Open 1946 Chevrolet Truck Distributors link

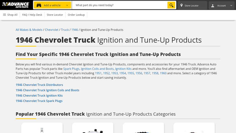[x=39, y=85]
